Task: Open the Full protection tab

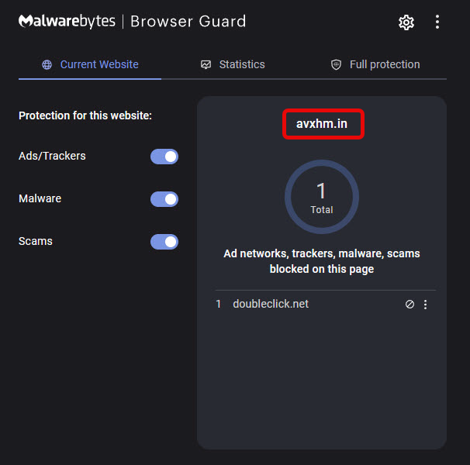Action: (x=375, y=64)
